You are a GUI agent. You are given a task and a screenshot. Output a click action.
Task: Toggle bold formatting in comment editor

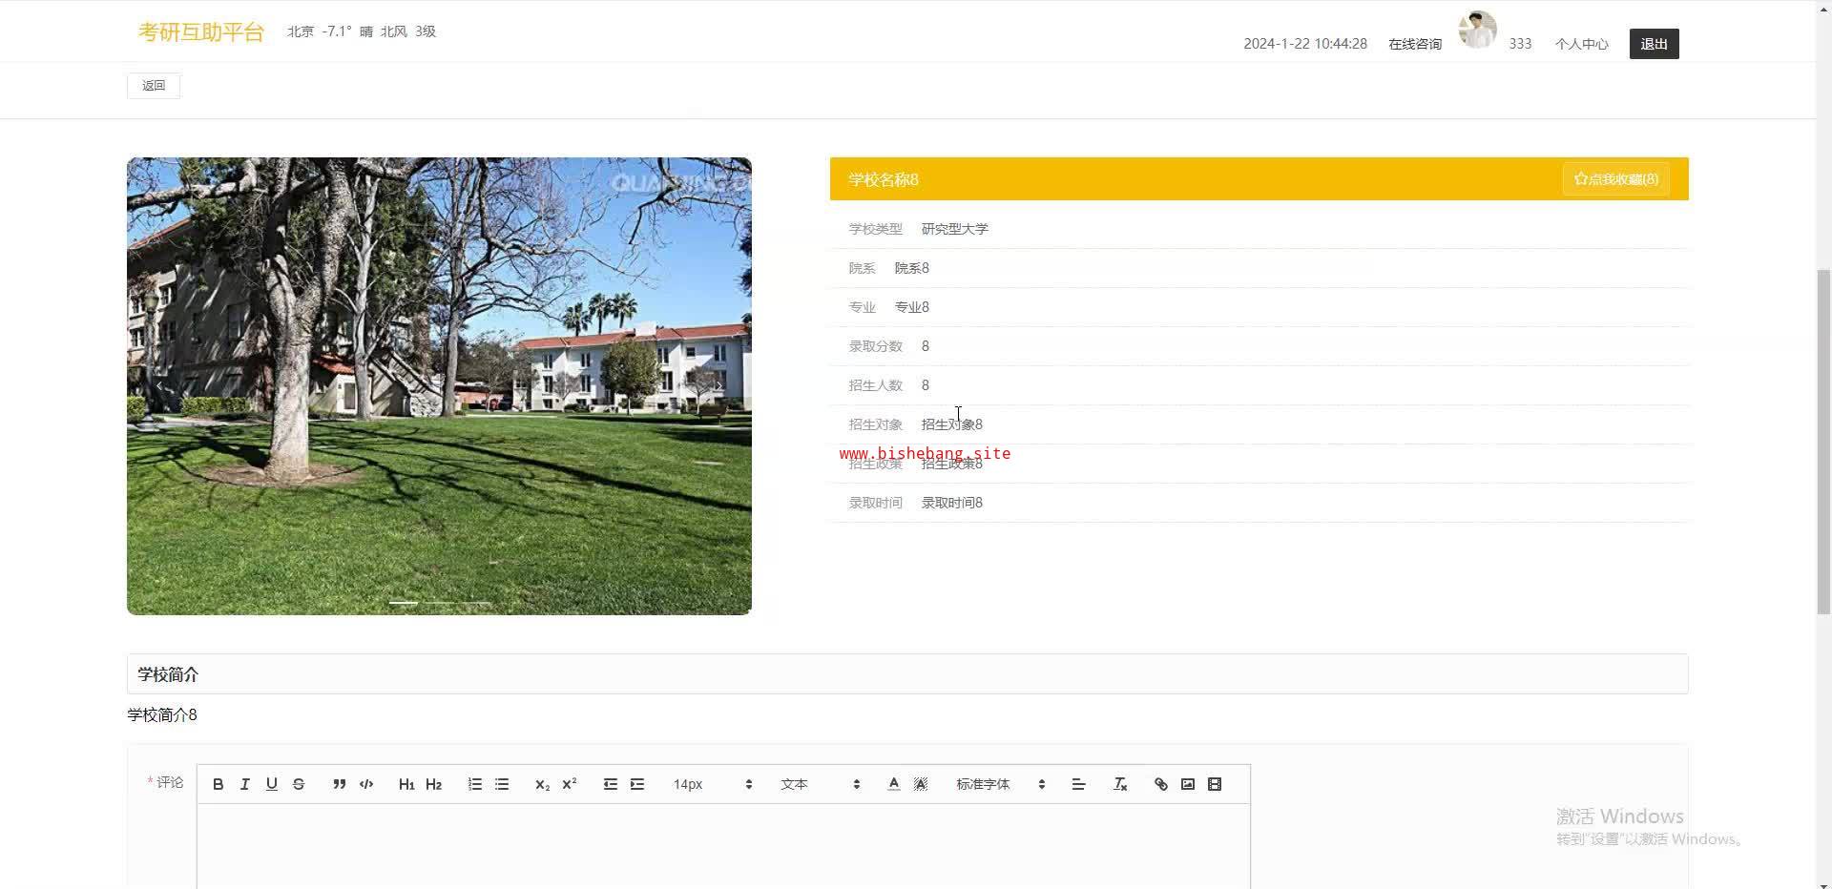(x=219, y=784)
